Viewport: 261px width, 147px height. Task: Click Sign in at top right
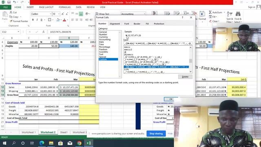(x=251, y=7)
